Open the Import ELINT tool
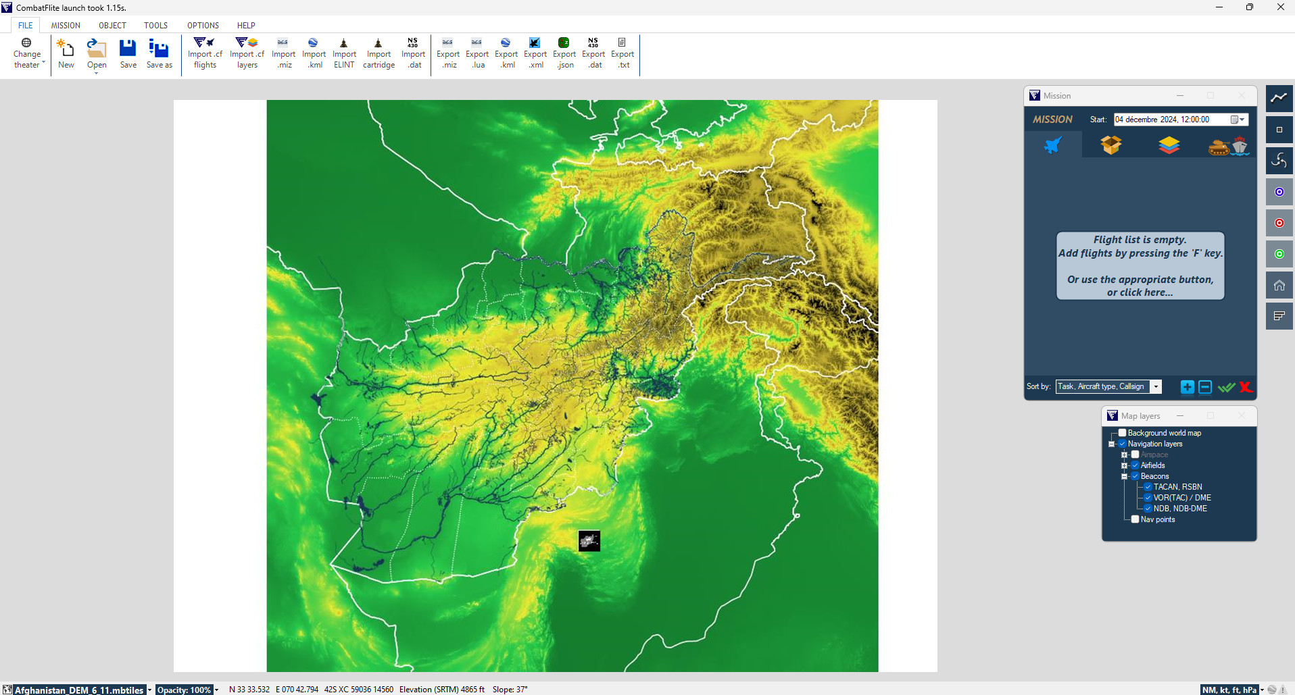1295x695 pixels. [344, 53]
